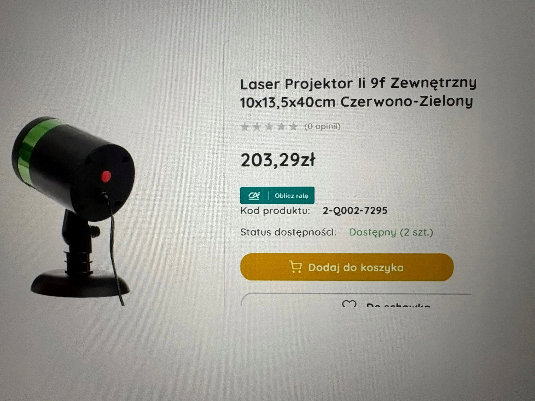This screenshot has height=401, width=535.
Task: Add product with Dodaj do koszyka
Action: [347, 267]
